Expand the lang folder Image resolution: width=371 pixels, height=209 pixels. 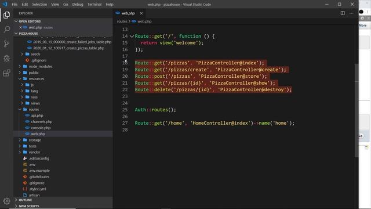[34, 91]
